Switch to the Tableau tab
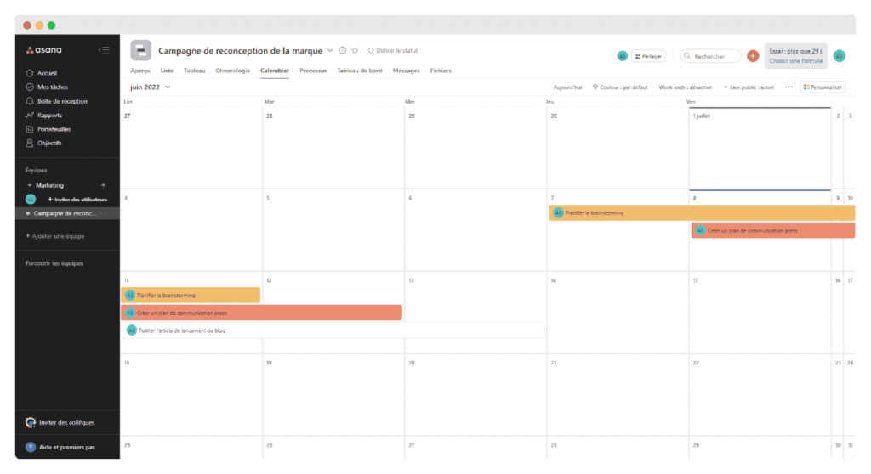 tap(195, 71)
